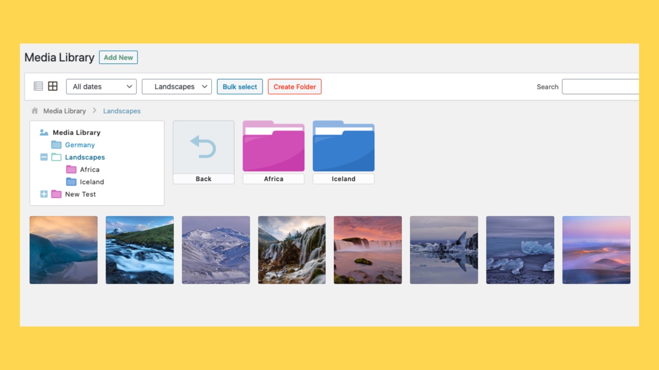Click the New Test folder icon in tree
This screenshot has height=370, width=659.
click(56, 194)
